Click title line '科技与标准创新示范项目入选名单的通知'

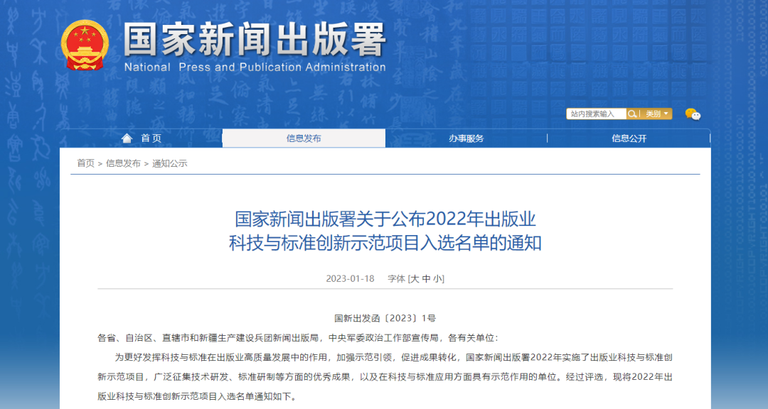[x=385, y=243]
